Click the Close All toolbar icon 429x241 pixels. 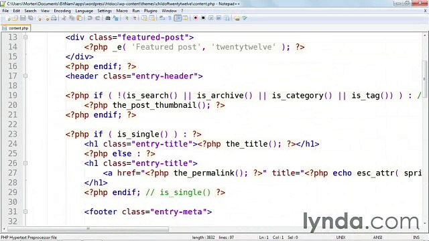47,18
